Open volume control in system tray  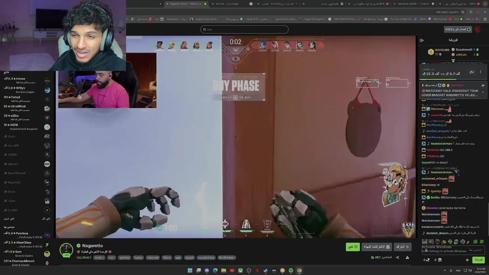[470, 270]
